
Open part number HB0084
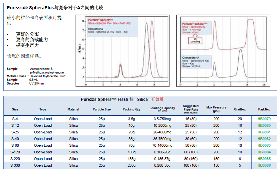tap(264, 152)
